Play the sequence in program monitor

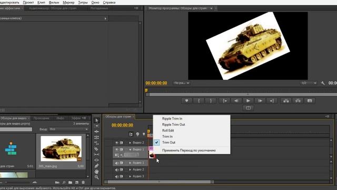[x=248, y=101]
